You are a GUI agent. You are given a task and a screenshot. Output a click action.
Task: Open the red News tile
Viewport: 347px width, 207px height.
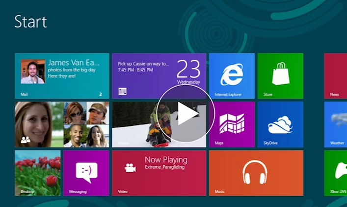[x=336, y=76]
